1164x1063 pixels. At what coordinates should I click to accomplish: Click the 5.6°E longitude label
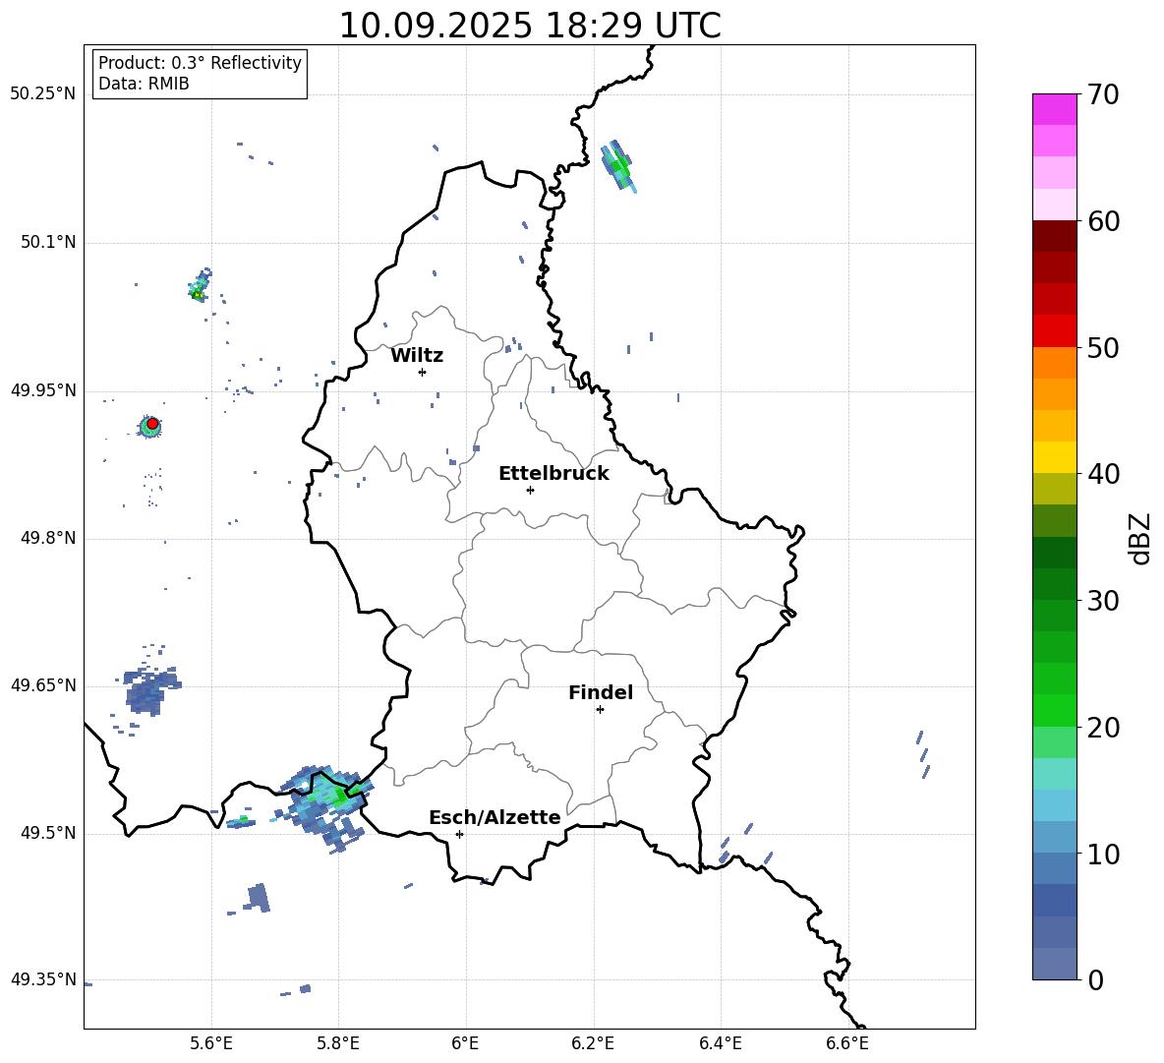(211, 1043)
